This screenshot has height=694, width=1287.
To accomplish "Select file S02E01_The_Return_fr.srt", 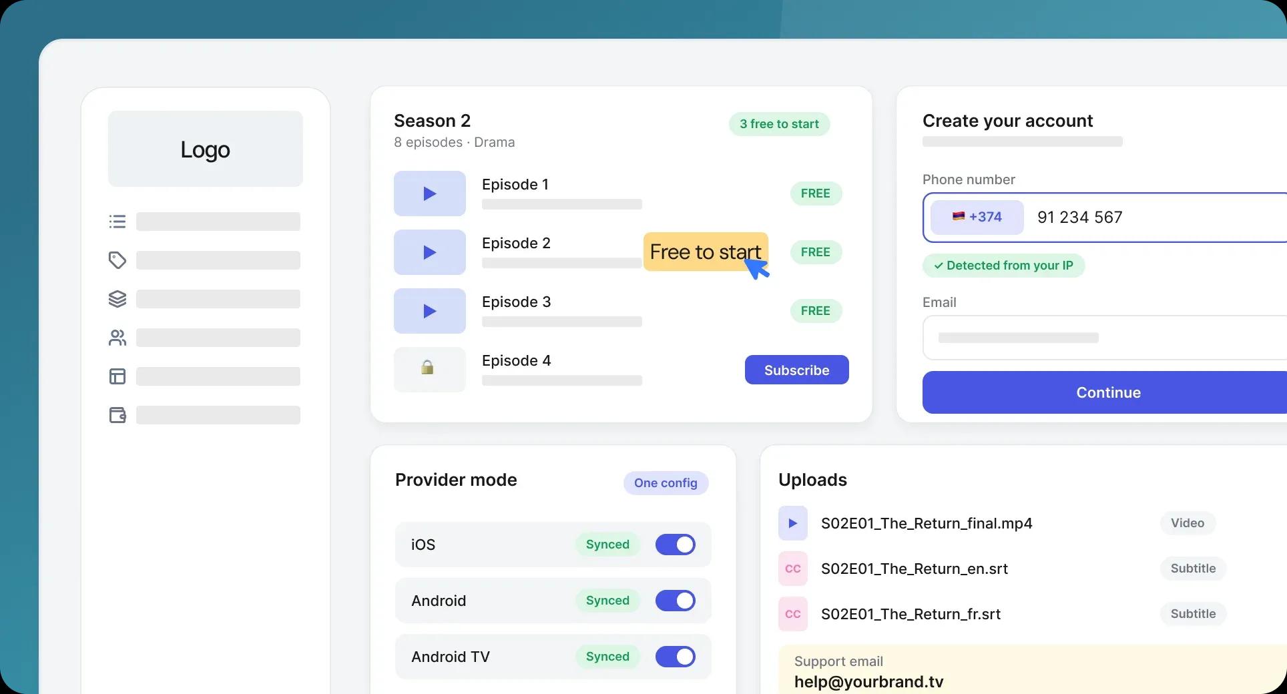I will (911, 614).
